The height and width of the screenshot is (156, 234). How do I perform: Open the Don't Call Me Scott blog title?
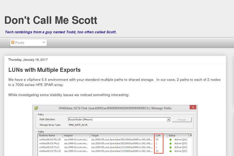(x=51, y=20)
